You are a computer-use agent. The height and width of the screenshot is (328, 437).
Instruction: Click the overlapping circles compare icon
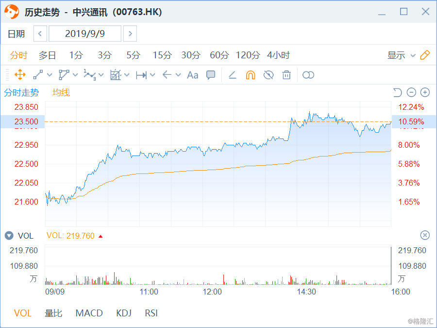click(x=308, y=75)
